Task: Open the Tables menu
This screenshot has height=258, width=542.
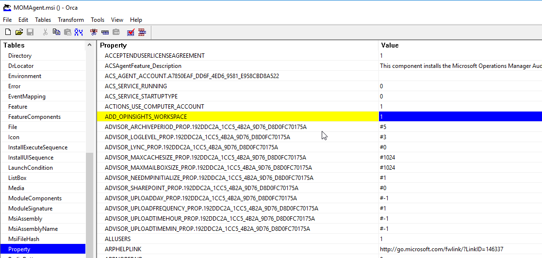Action: (43, 20)
